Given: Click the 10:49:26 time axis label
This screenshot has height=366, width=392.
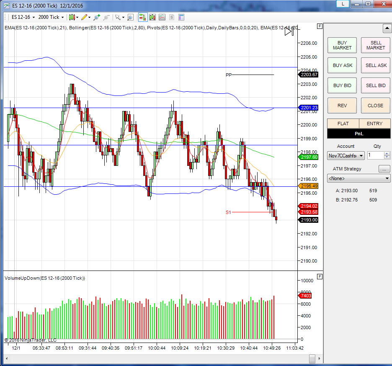Looking at the screenshot, I should coord(272,348).
